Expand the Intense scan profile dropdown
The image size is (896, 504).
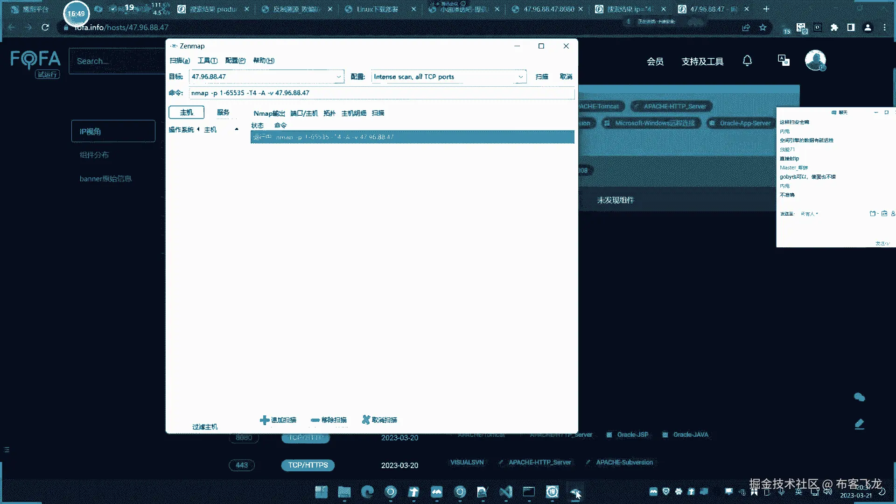point(520,77)
